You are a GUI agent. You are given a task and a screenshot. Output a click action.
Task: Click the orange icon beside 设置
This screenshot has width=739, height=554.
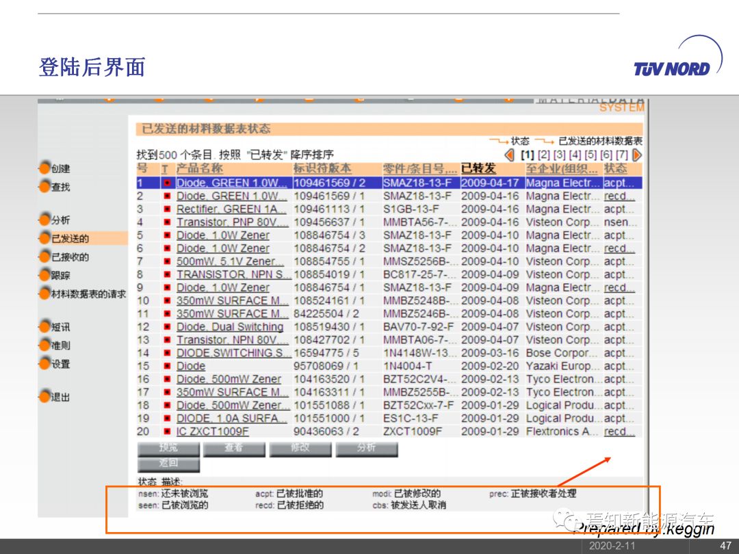tap(44, 364)
